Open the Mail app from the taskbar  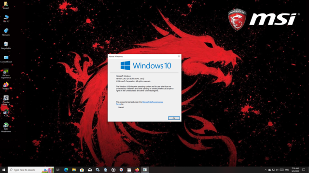[90, 170]
